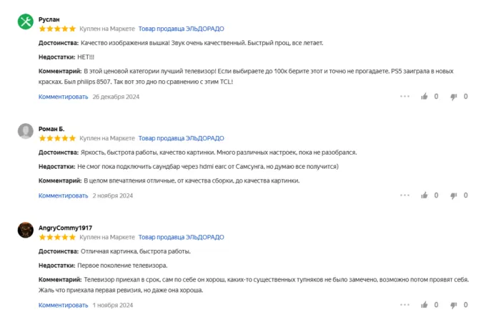486x325 pixels.
Task: Thumbs down Роман Б.'s review
Action: [453, 195]
